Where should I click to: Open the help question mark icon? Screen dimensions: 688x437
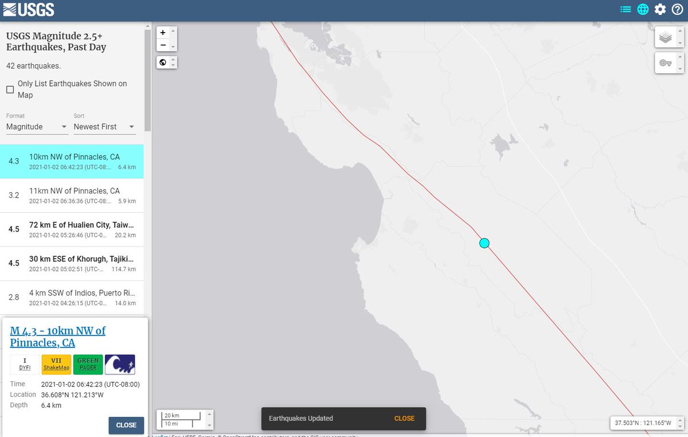pos(678,9)
